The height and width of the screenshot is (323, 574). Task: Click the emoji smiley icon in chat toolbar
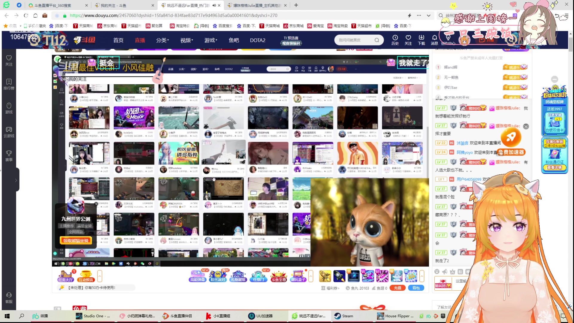click(437, 272)
